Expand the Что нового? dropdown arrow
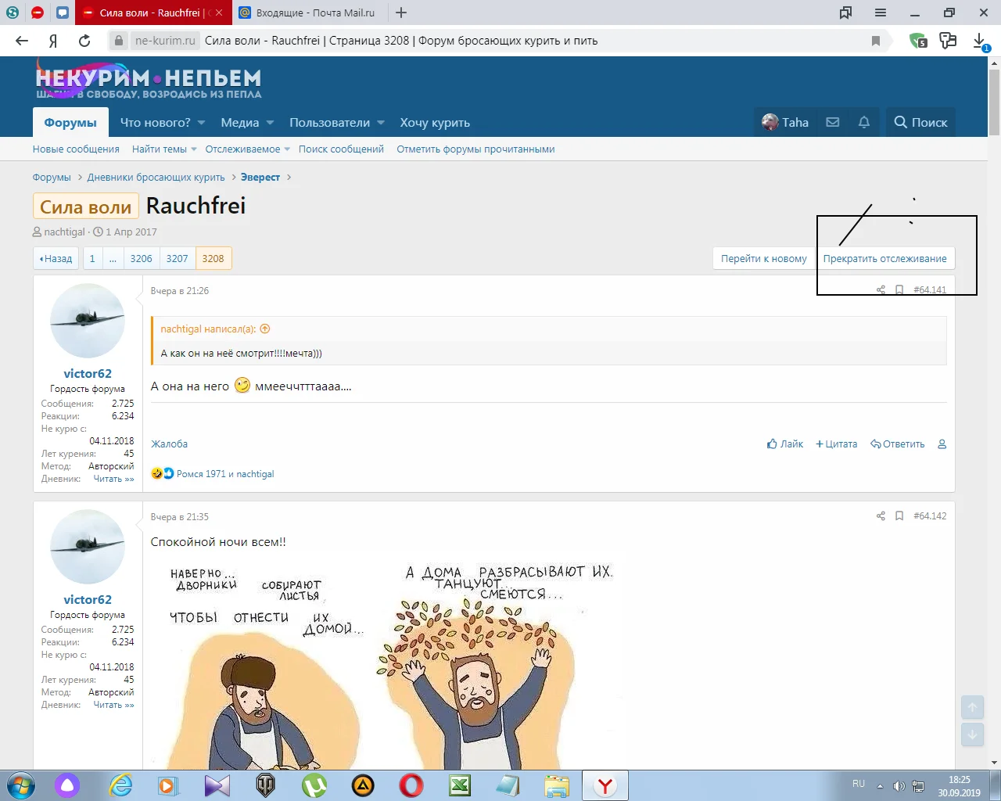The image size is (1001, 801). pos(201,123)
